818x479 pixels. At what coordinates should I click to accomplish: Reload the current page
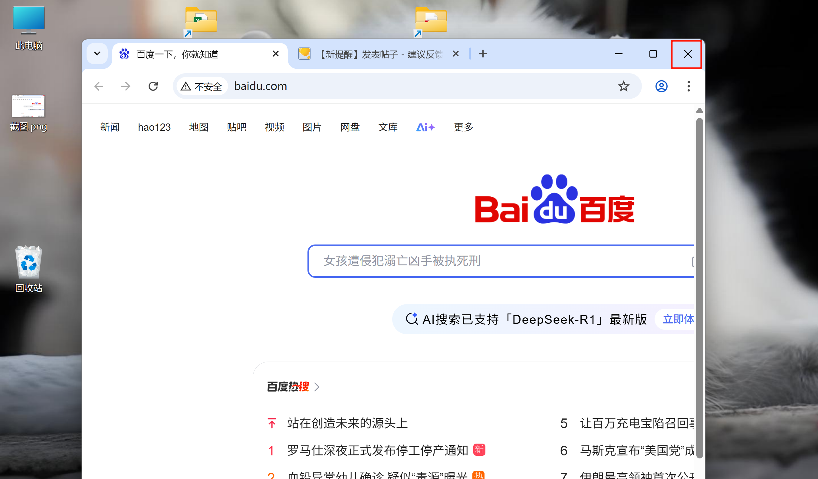(x=153, y=86)
